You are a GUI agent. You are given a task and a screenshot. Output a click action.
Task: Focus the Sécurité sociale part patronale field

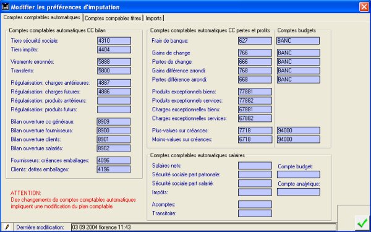coord(255,174)
